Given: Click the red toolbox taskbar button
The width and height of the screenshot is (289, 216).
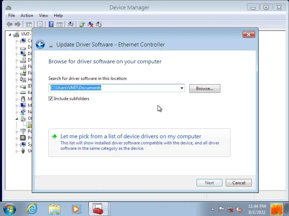Looking at the screenshot, I should coord(98,209).
